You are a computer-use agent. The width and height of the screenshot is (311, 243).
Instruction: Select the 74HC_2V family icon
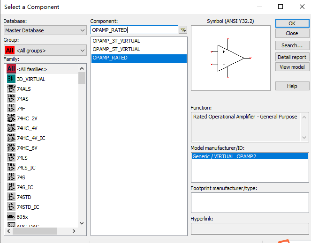click(x=11, y=118)
